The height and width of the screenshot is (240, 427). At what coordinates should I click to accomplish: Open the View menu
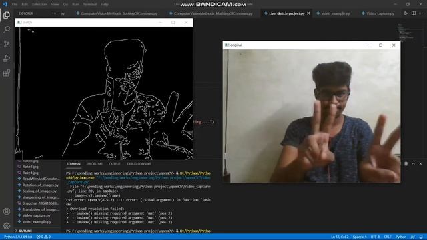click(x=55, y=5)
